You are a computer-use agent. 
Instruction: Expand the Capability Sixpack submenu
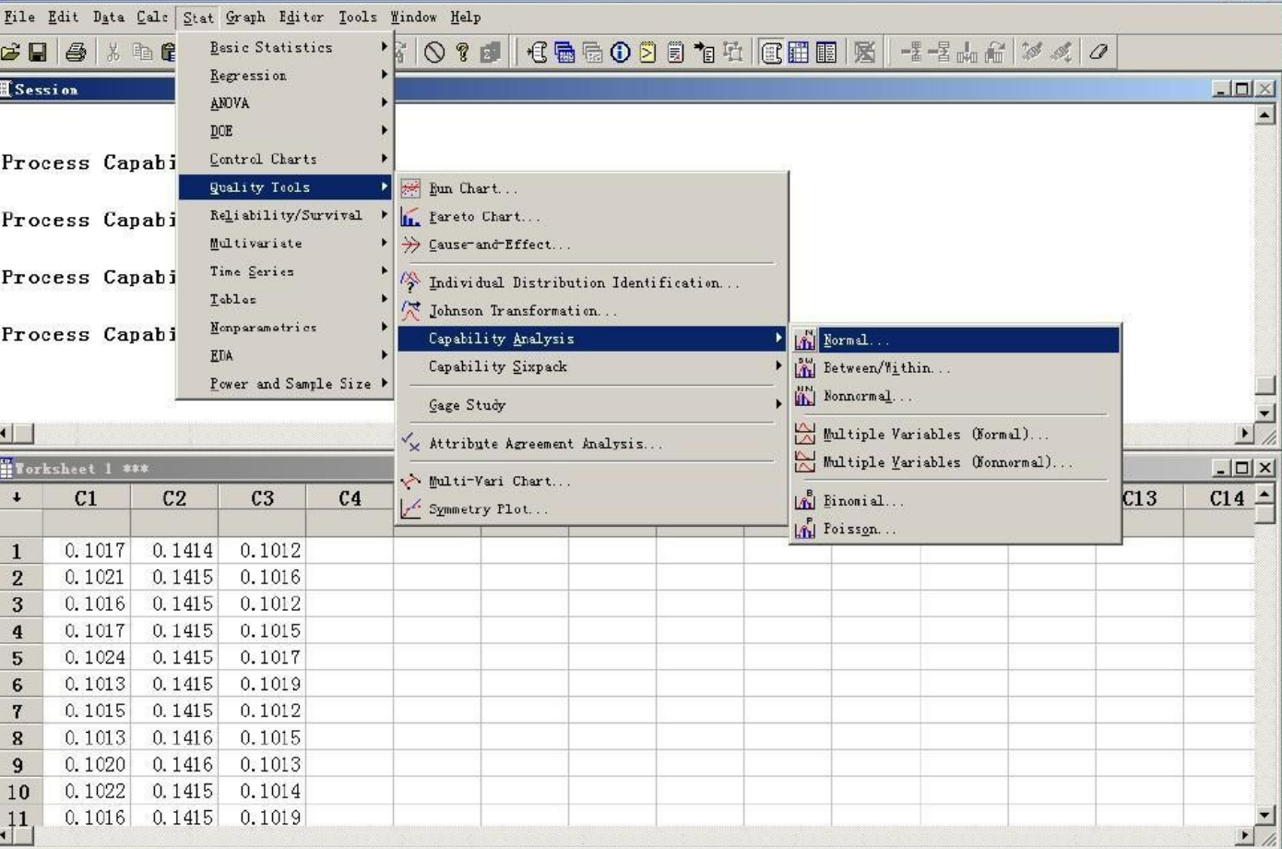click(592, 366)
